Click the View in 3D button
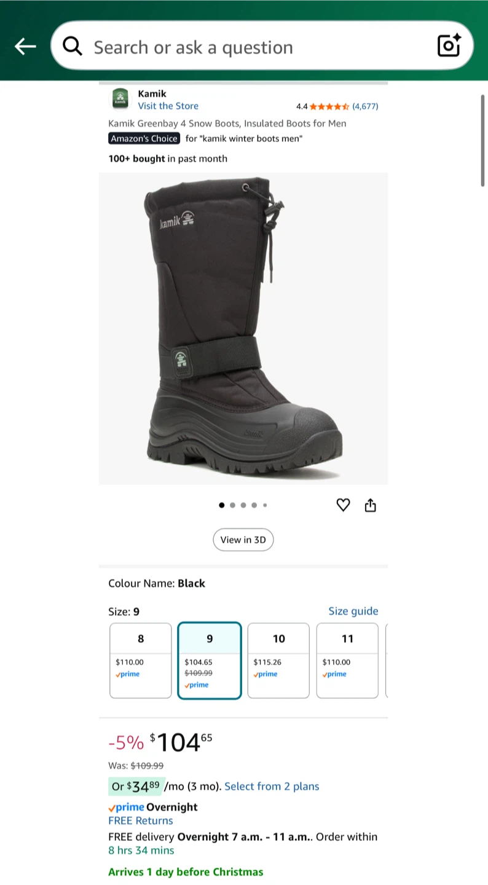 click(x=243, y=540)
